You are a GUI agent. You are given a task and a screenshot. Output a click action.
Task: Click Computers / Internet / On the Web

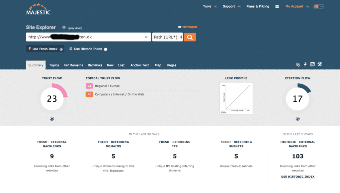coord(120,95)
